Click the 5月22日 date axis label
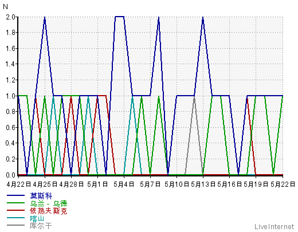The height and width of the screenshot is (232, 298). point(283,184)
